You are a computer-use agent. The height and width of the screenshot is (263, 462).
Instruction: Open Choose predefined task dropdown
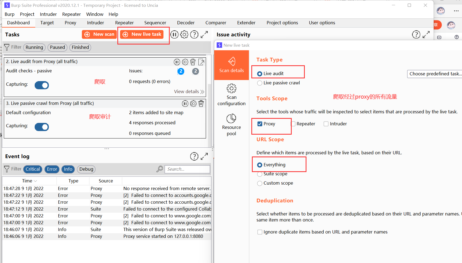coord(434,74)
